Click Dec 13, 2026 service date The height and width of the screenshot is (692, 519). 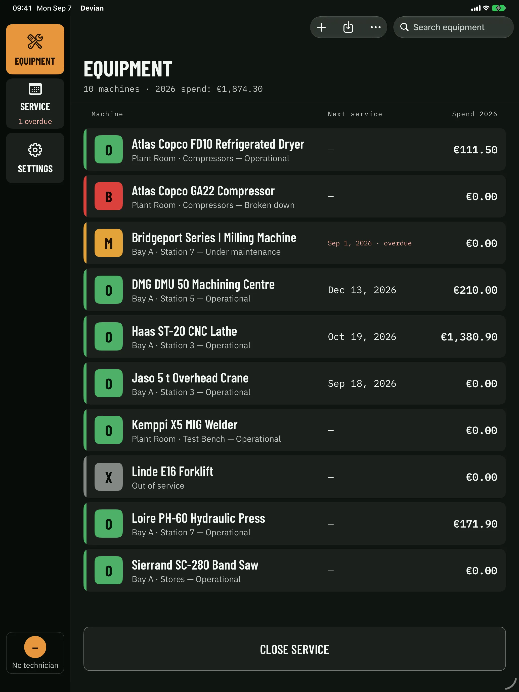(x=362, y=290)
